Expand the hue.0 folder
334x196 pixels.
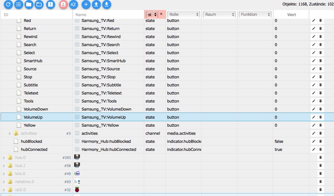point(4,158)
